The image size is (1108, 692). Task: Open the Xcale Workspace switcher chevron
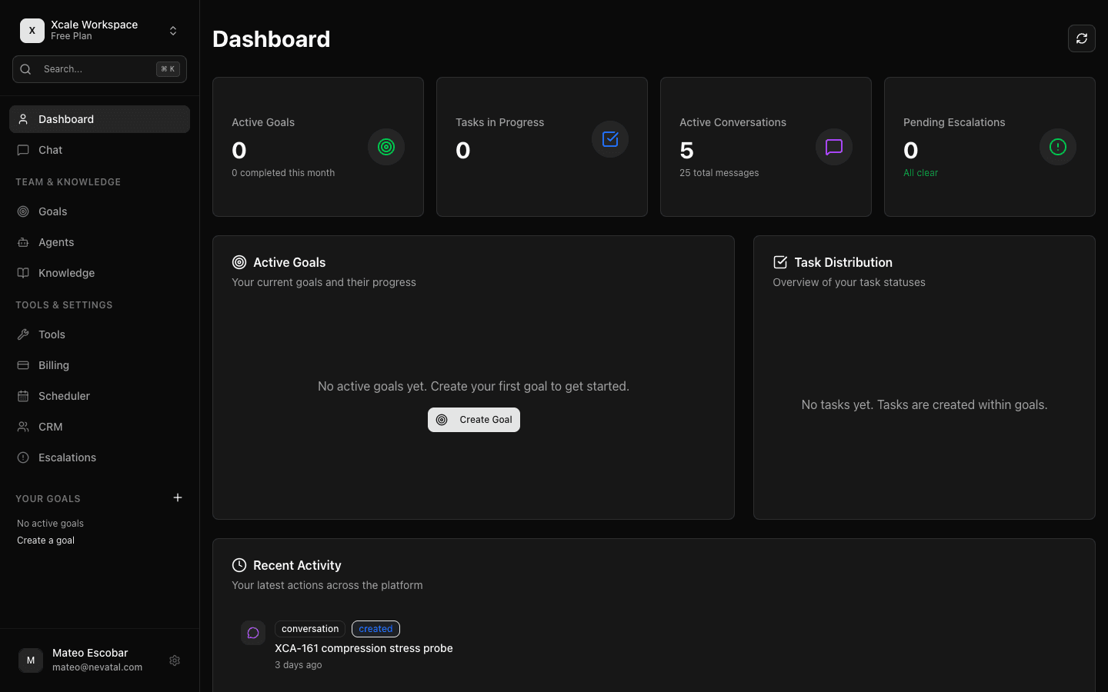click(x=173, y=30)
